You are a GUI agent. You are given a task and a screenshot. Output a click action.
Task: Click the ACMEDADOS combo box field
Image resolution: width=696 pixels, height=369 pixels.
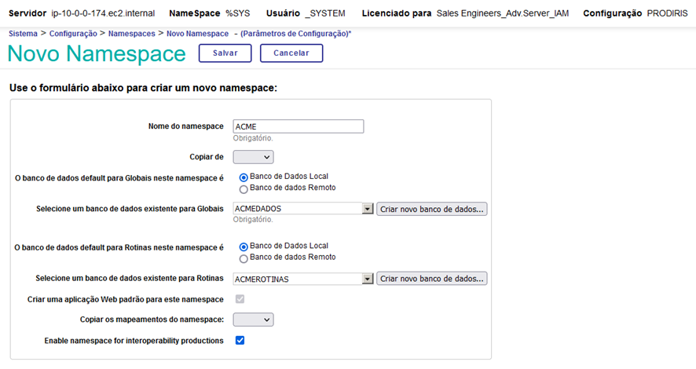coord(297,210)
